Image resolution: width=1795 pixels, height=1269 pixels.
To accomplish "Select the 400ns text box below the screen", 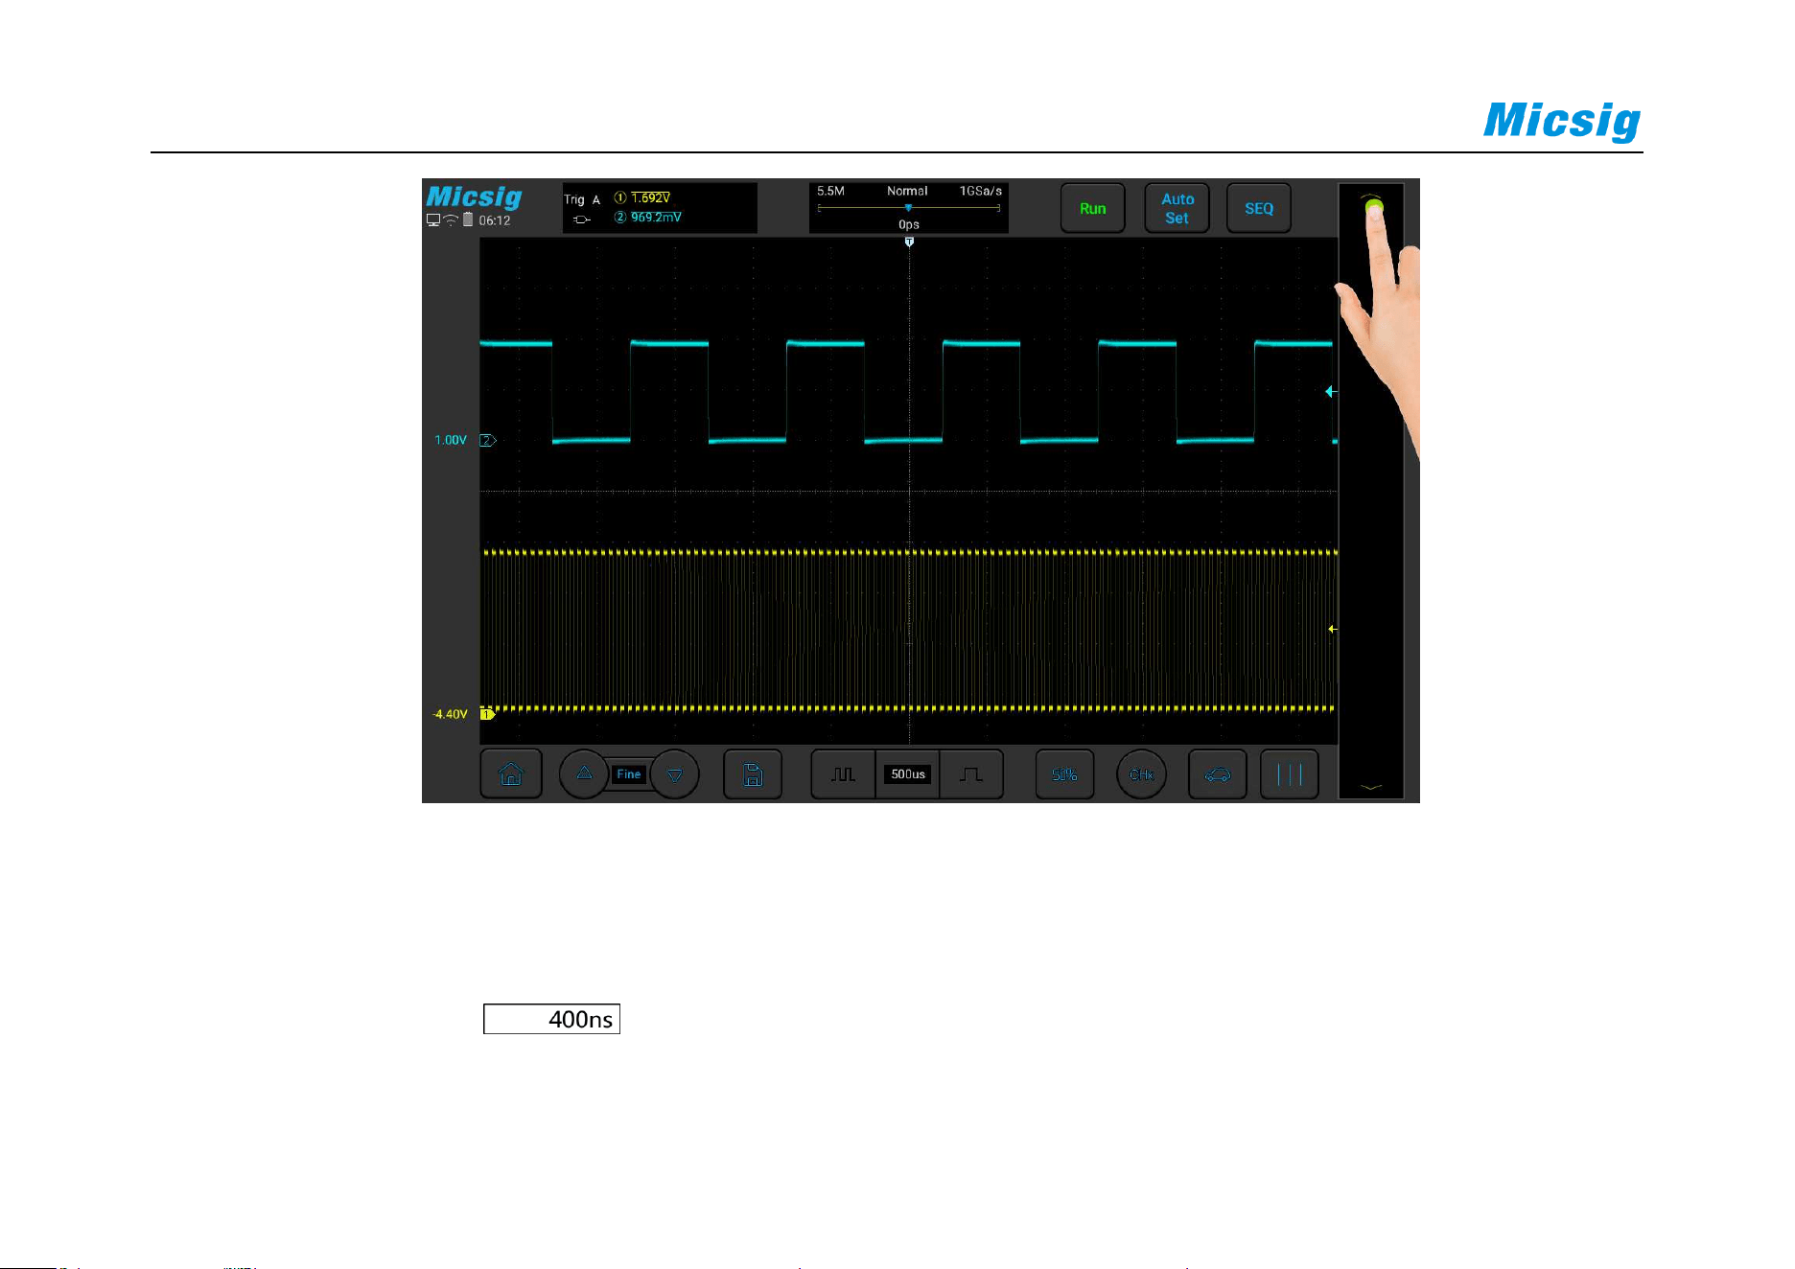I will tap(551, 1019).
